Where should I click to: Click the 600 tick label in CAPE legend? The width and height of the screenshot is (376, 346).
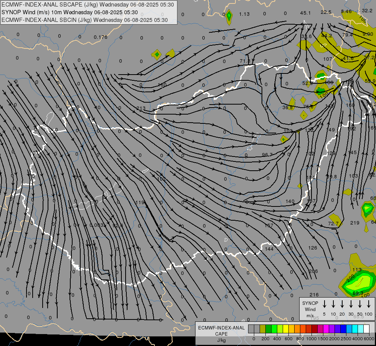coord(288,339)
